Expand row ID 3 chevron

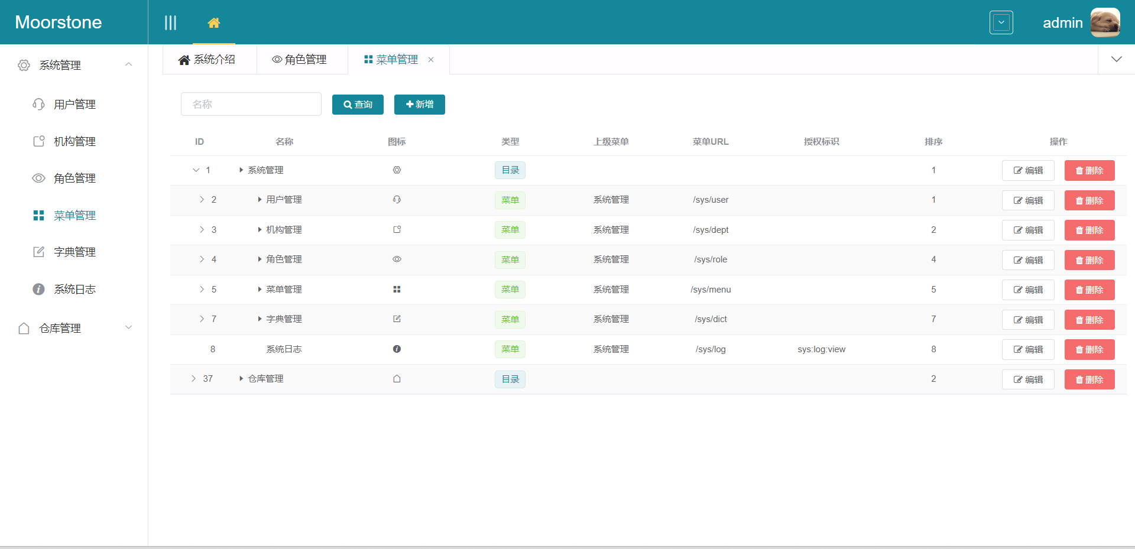coord(202,230)
